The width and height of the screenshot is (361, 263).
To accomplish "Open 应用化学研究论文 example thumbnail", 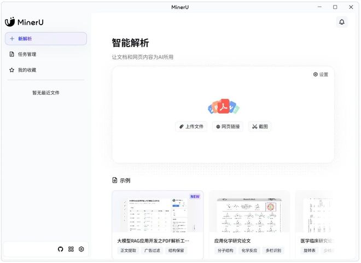I will (x=249, y=212).
